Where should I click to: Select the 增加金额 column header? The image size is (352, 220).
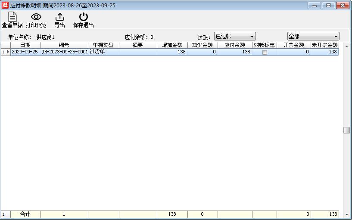pyautogui.click(x=172, y=45)
